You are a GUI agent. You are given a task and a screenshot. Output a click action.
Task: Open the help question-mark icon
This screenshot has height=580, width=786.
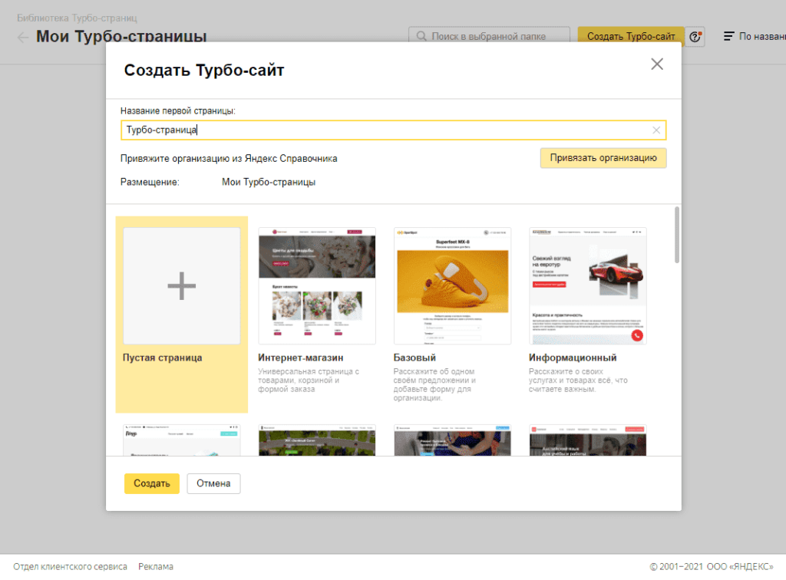click(x=695, y=36)
